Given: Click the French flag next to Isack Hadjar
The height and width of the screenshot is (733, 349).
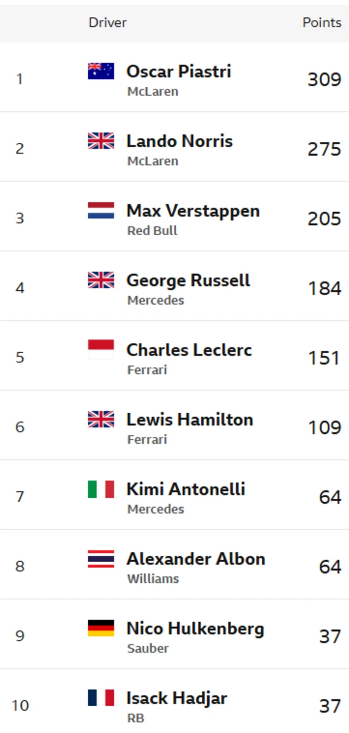Looking at the screenshot, I should [101, 698].
